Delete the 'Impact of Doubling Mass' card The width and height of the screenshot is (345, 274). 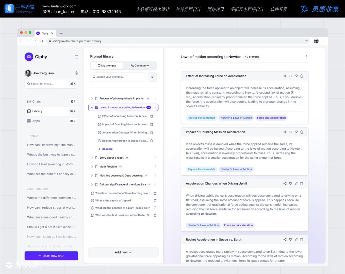point(302,132)
